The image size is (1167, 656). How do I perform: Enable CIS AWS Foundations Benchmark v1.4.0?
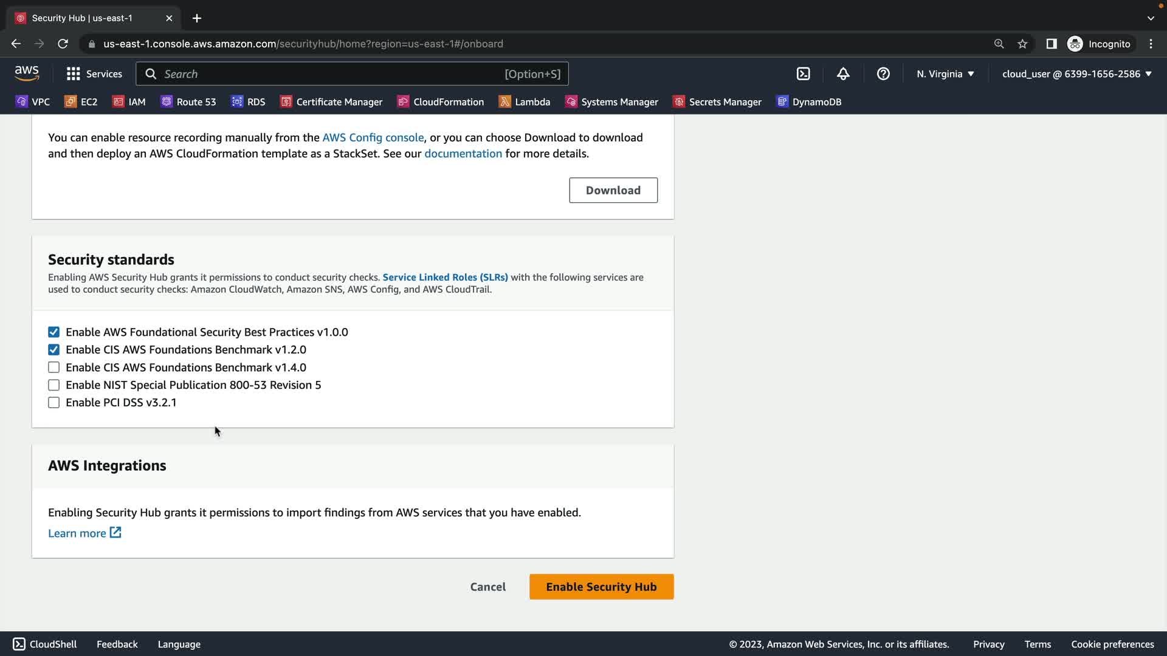click(x=54, y=367)
